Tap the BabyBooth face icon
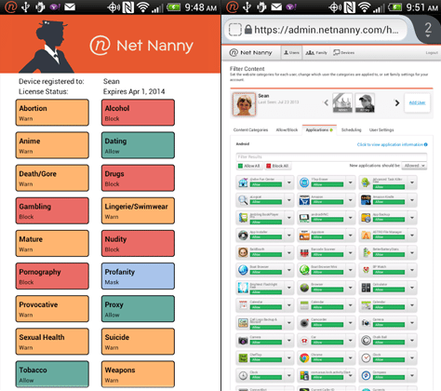Image resolution: width=441 pixels, height=391 pixels. click(243, 252)
